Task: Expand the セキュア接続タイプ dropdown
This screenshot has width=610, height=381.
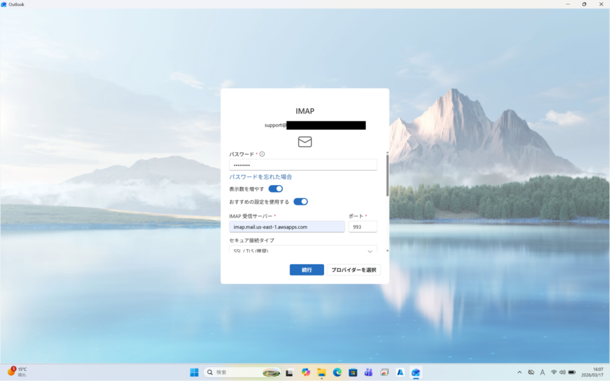Action: click(x=303, y=251)
